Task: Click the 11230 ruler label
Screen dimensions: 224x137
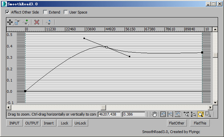Action: click(x=51, y=29)
